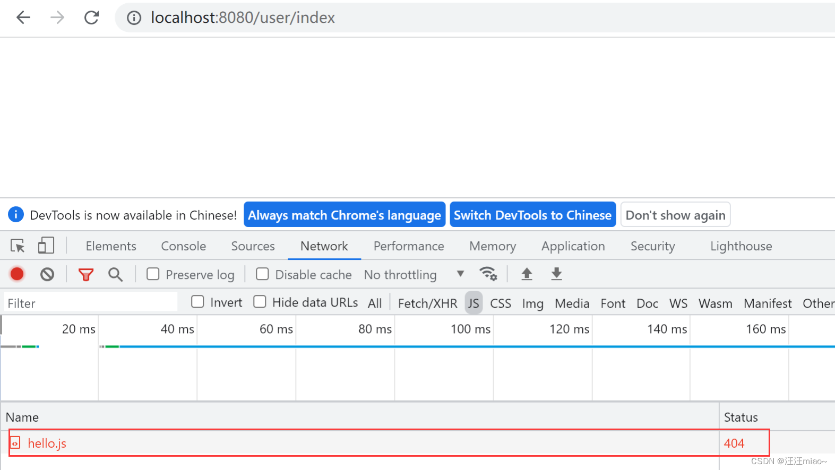Image resolution: width=835 pixels, height=470 pixels.
Task: Switch to the Console tab
Action: [184, 246]
